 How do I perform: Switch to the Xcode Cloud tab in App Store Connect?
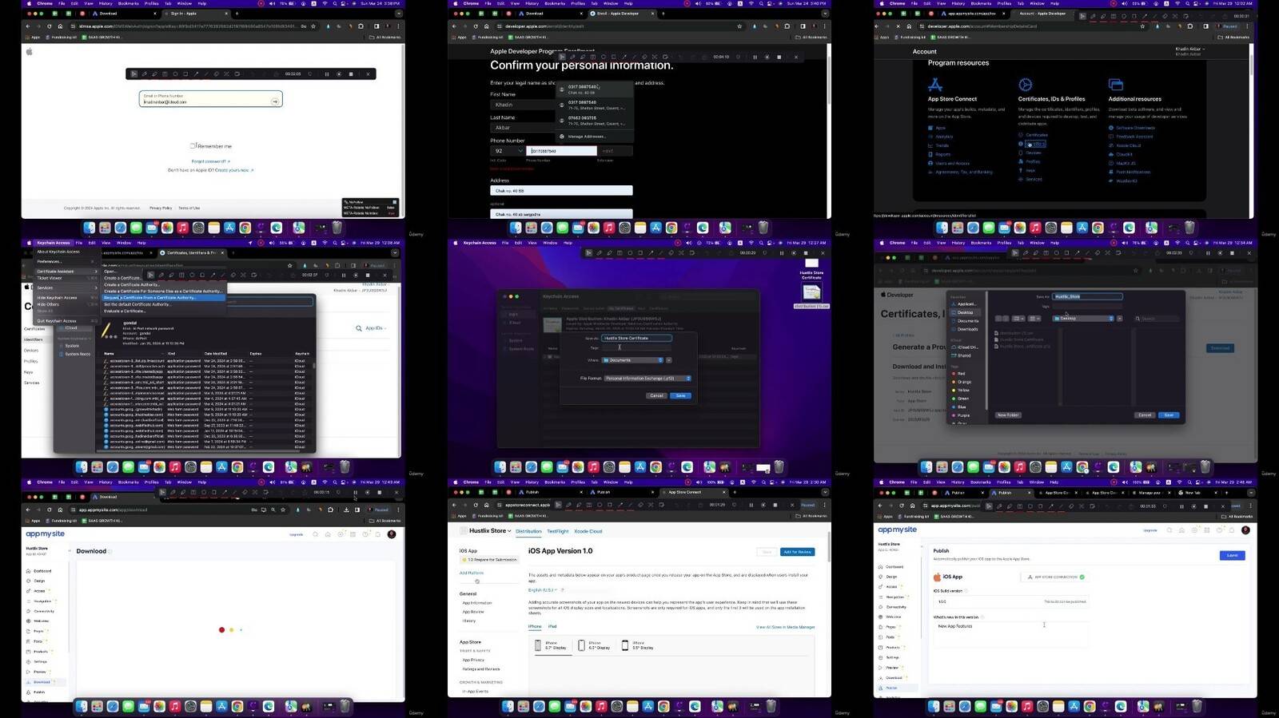(x=588, y=531)
